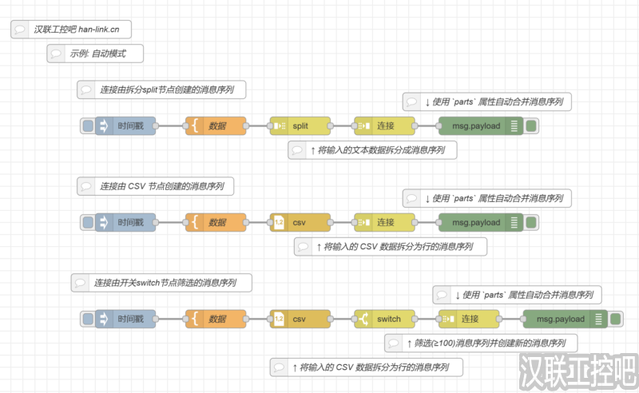Image resolution: width=639 pixels, height=393 pixels.
Task: Toggle debug output of the bottom msg.payload node
Action: coord(615,319)
